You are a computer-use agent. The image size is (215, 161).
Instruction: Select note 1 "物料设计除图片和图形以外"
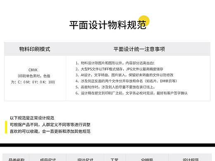(115, 63)
